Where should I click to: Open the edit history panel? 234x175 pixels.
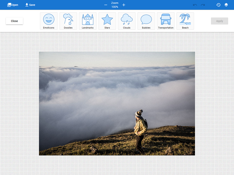[218, 5]
